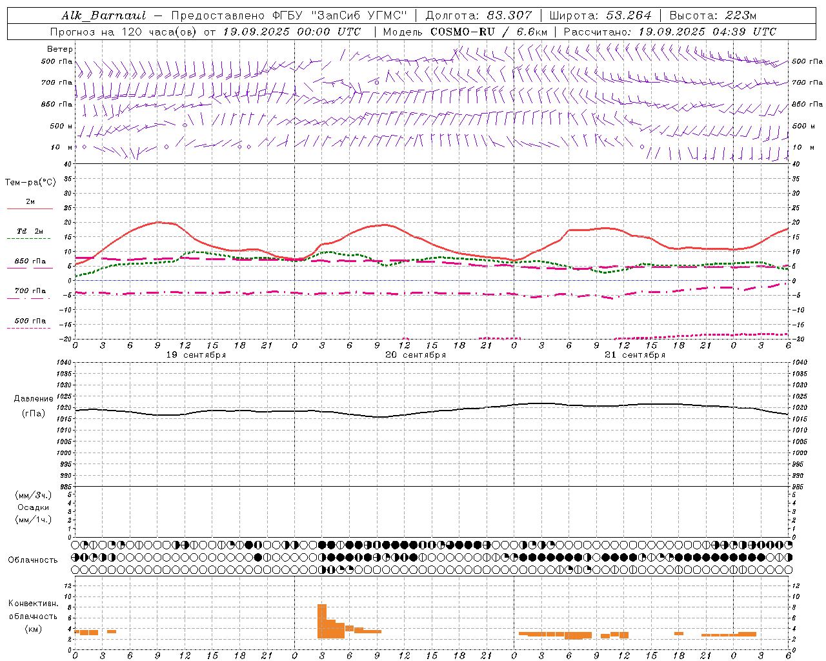The width and height of the screenshot is (826, 661).
Task: Click the 'Рассчитано: 19.09.2025 04:39 UTC' timestamp
Action: (x=670, y=32)
